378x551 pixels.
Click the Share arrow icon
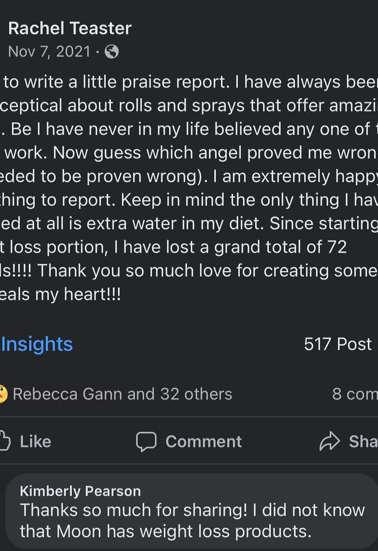(329, 441)
